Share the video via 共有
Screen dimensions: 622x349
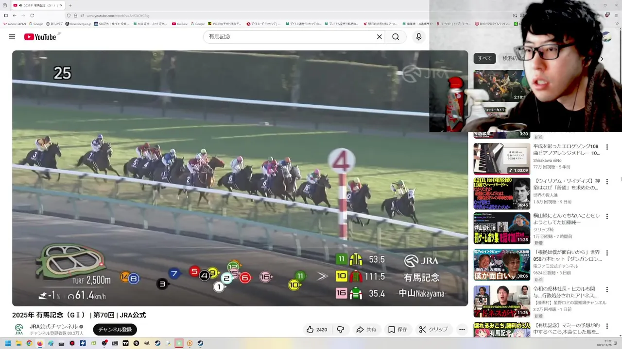coord(366,330)
